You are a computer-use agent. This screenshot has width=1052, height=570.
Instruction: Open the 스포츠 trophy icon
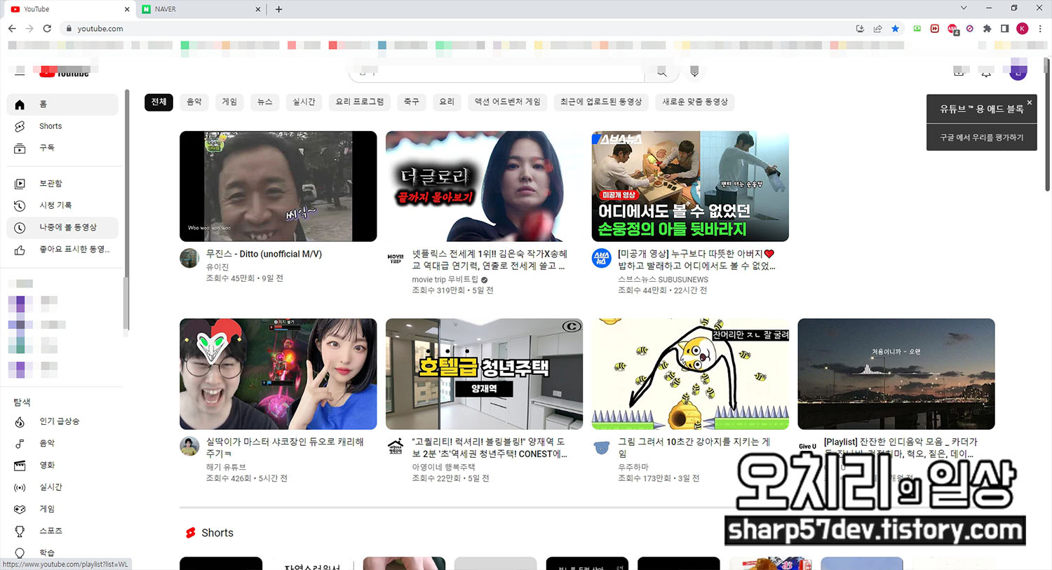(20, 531)
